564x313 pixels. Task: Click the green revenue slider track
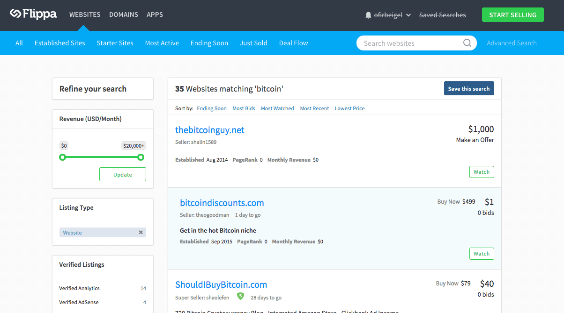(101, 157)
